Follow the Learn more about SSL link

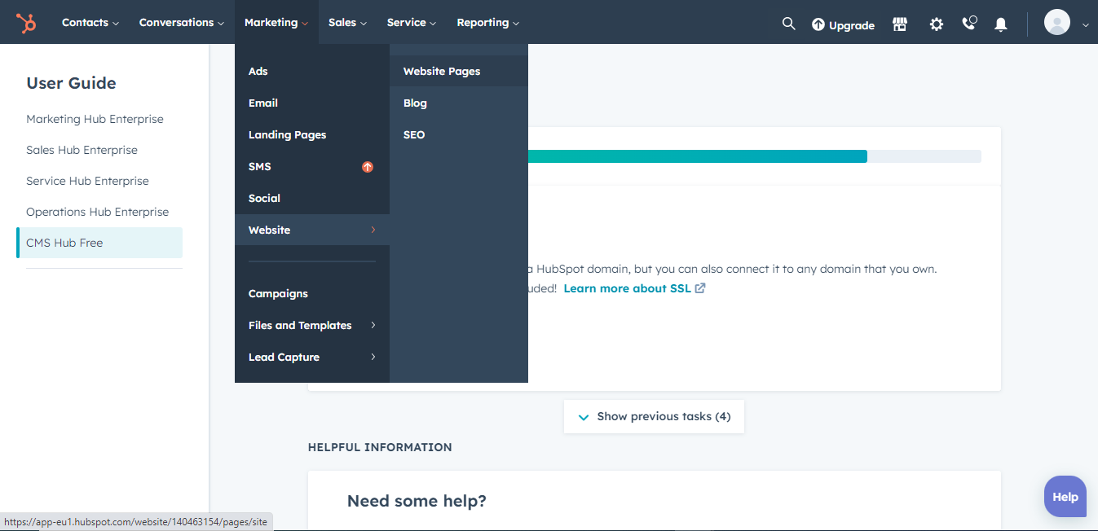(627, 288)
